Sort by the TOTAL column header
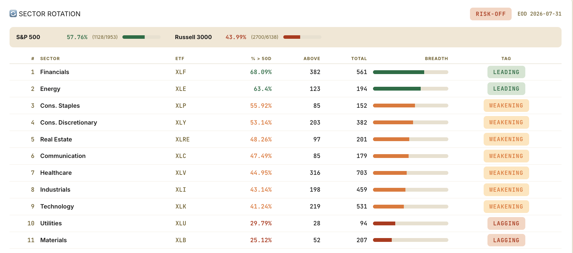This screenshot has width=573, height=253. point(359,58)
